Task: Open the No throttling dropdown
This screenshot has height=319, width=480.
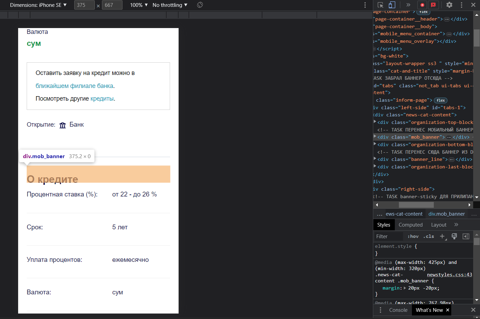Action: (170, 5)
